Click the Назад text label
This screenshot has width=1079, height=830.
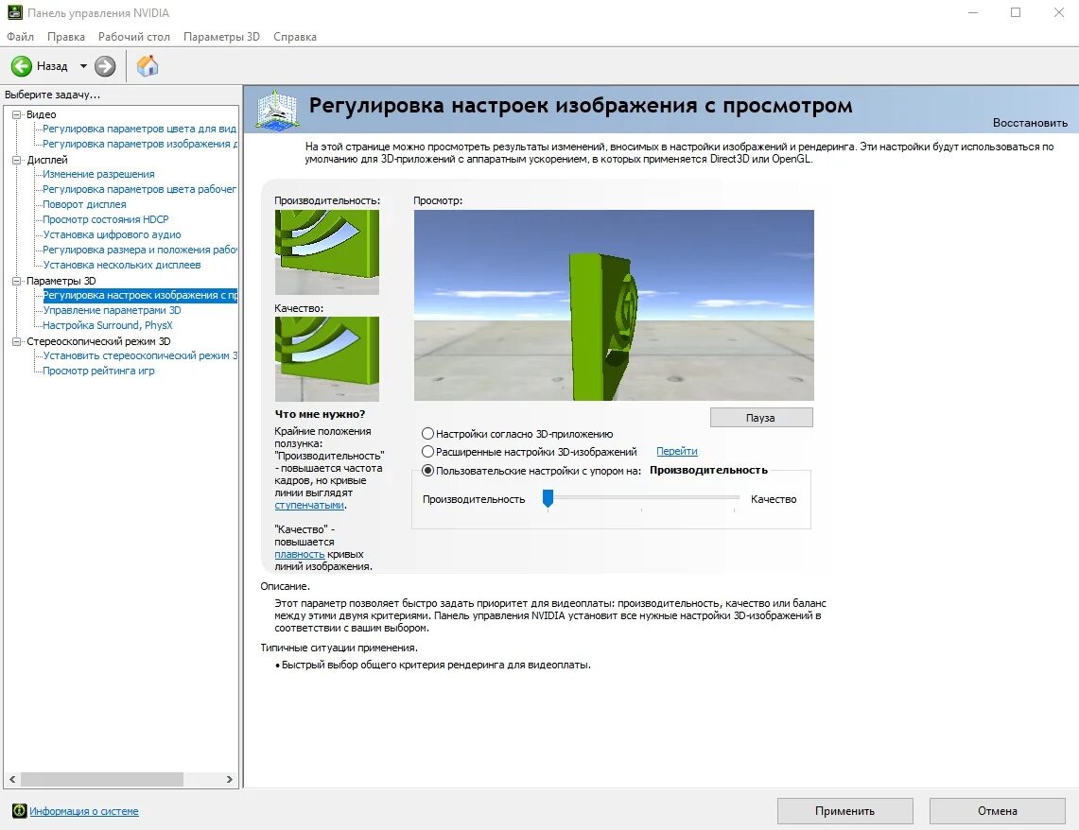coord(52,66)
